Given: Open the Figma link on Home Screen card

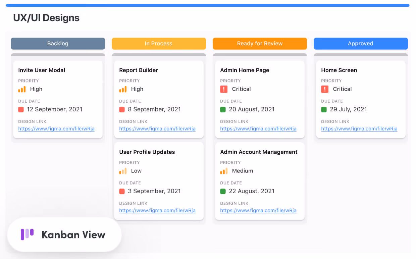Looking at the screenshot, I should 359,129.
